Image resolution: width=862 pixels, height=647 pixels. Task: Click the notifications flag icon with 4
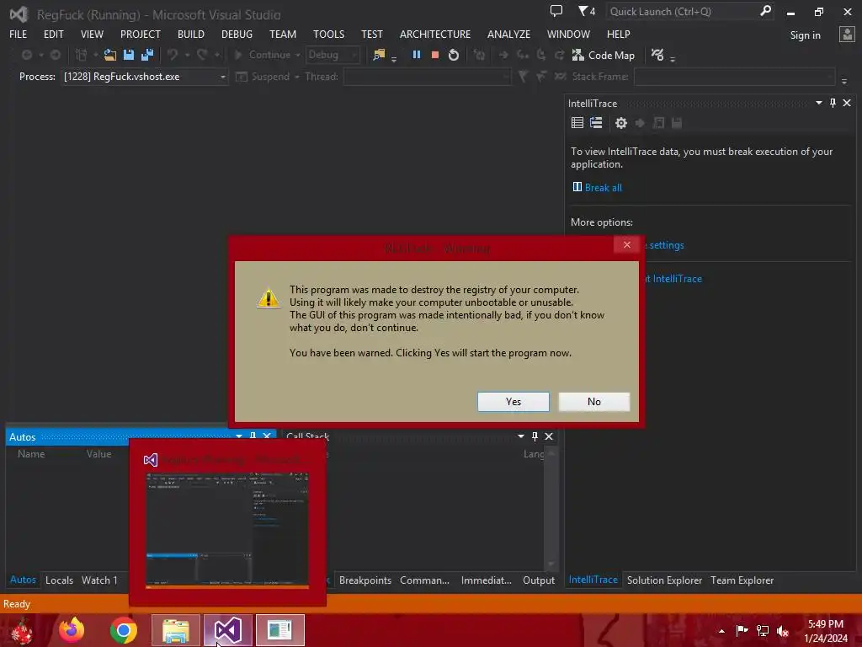587,11
